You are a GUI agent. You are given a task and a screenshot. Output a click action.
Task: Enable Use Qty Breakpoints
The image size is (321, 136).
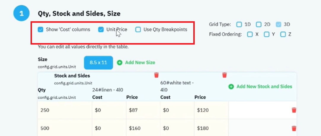(x=138, y=30)
